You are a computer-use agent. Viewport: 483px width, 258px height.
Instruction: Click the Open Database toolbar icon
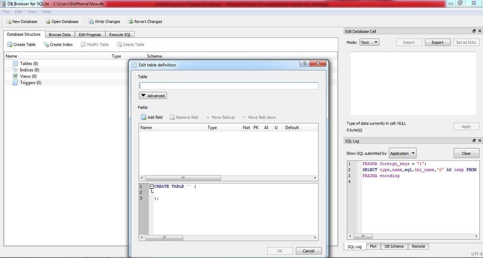click(48, 22)
